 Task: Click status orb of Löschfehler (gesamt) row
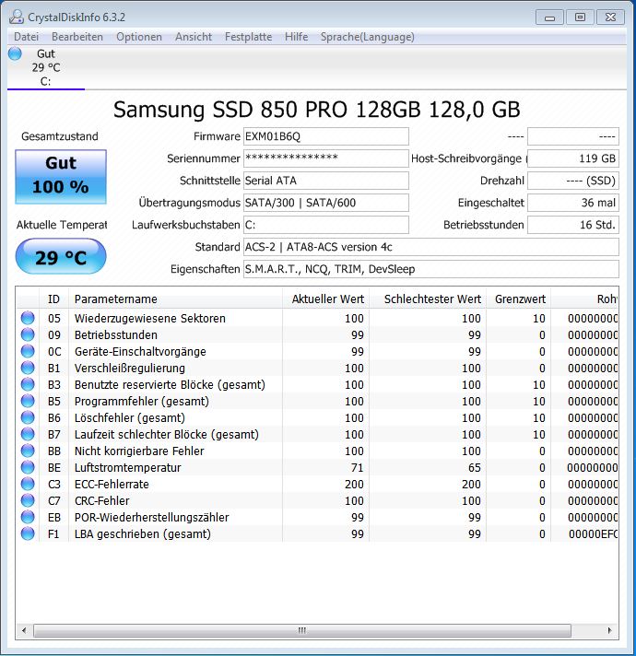[28, 417]
